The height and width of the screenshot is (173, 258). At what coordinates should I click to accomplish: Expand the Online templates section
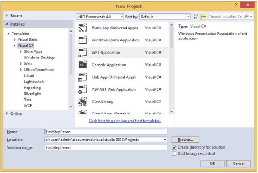tap(6, 114)
